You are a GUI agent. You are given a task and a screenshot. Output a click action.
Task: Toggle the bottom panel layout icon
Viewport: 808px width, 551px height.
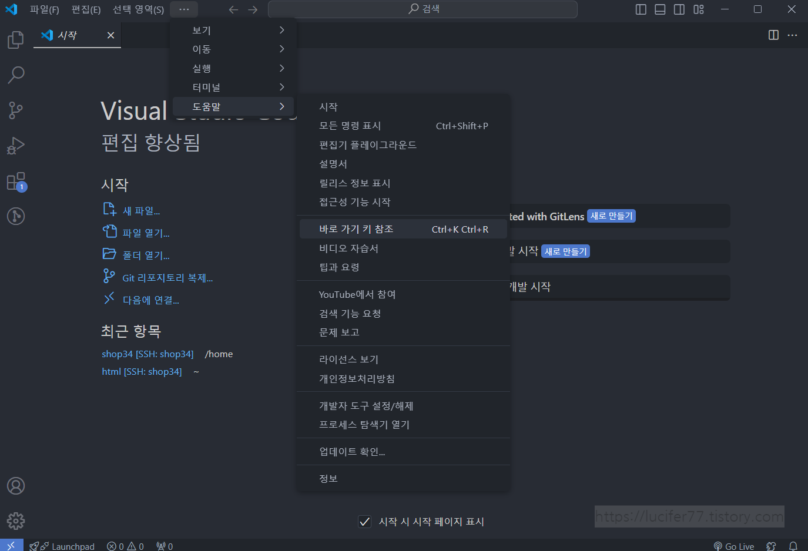(660, 9)
